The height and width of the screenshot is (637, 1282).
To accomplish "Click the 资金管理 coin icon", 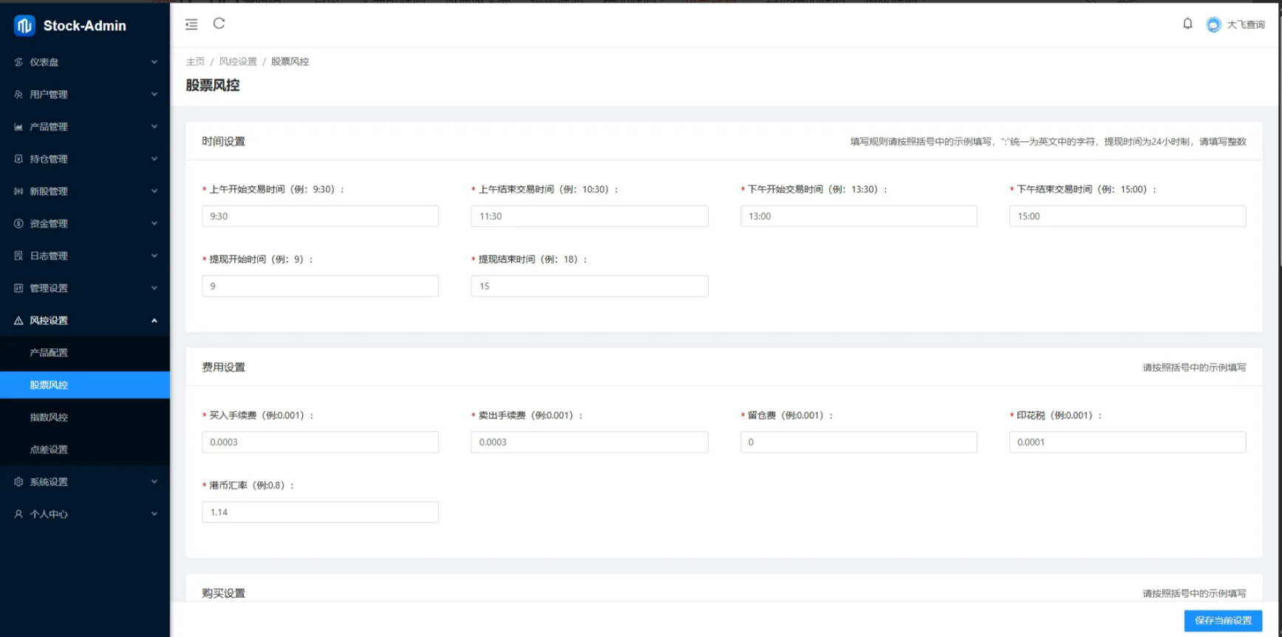I will (18, 223).
